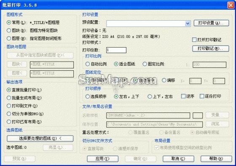236x166 pixels.
Task: Choose 切分为单独DWG output option
Action: coord(9,114)
